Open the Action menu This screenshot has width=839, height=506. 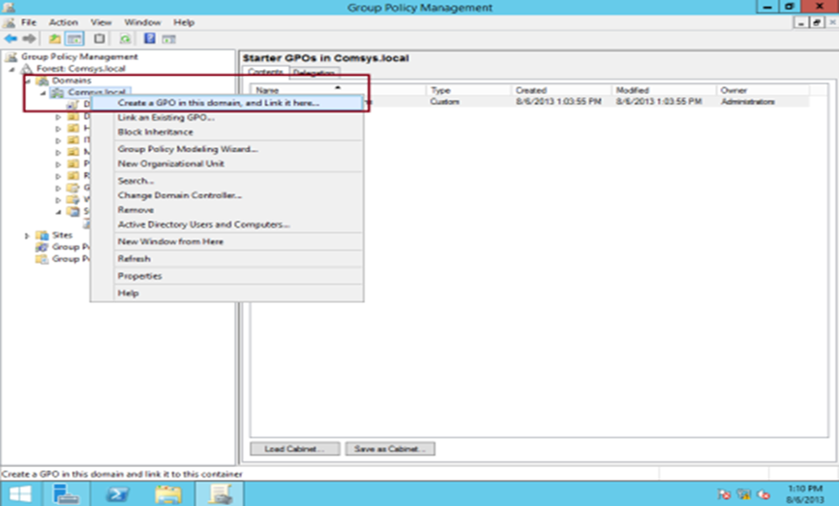62,22
